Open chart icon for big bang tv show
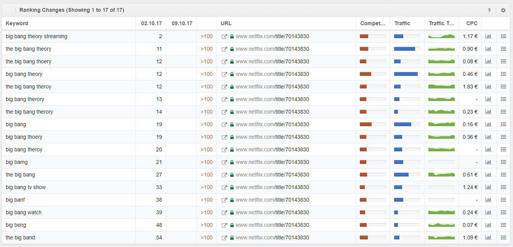 click(488, 187)
